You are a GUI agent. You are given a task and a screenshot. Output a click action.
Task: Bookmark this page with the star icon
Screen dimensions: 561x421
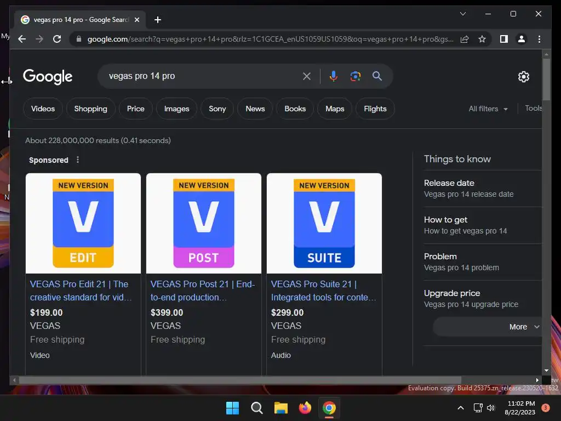pos(482,39)
